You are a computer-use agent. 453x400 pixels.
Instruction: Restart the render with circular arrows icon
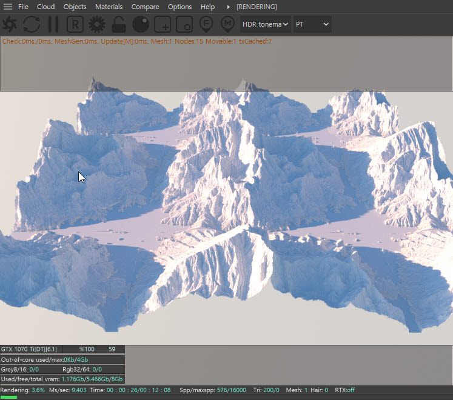[32, 24]
